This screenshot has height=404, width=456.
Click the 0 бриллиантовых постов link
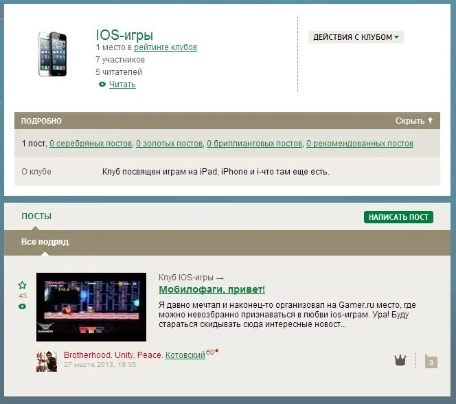pyautogui.click(x=255, y=144)
